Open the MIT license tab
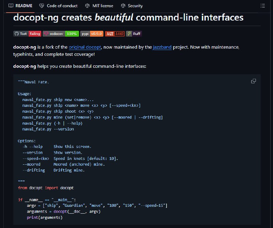This screenshot has width=273, height=228. (x=99, y=6)
